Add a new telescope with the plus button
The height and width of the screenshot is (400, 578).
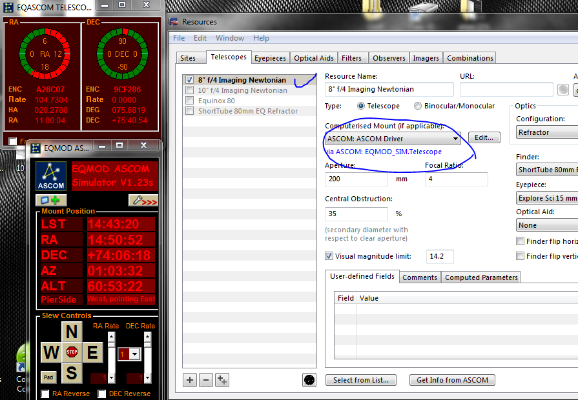tap(190, 380)
